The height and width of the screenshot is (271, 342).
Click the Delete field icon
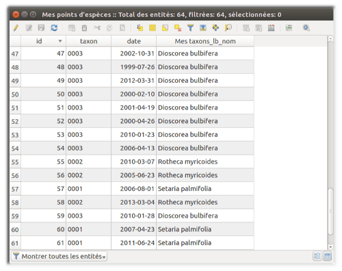click(x=259, y=28)
